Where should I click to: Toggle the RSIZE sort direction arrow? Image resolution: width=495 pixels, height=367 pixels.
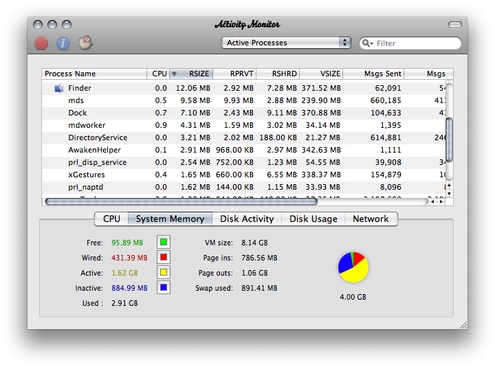click(174, 74)
